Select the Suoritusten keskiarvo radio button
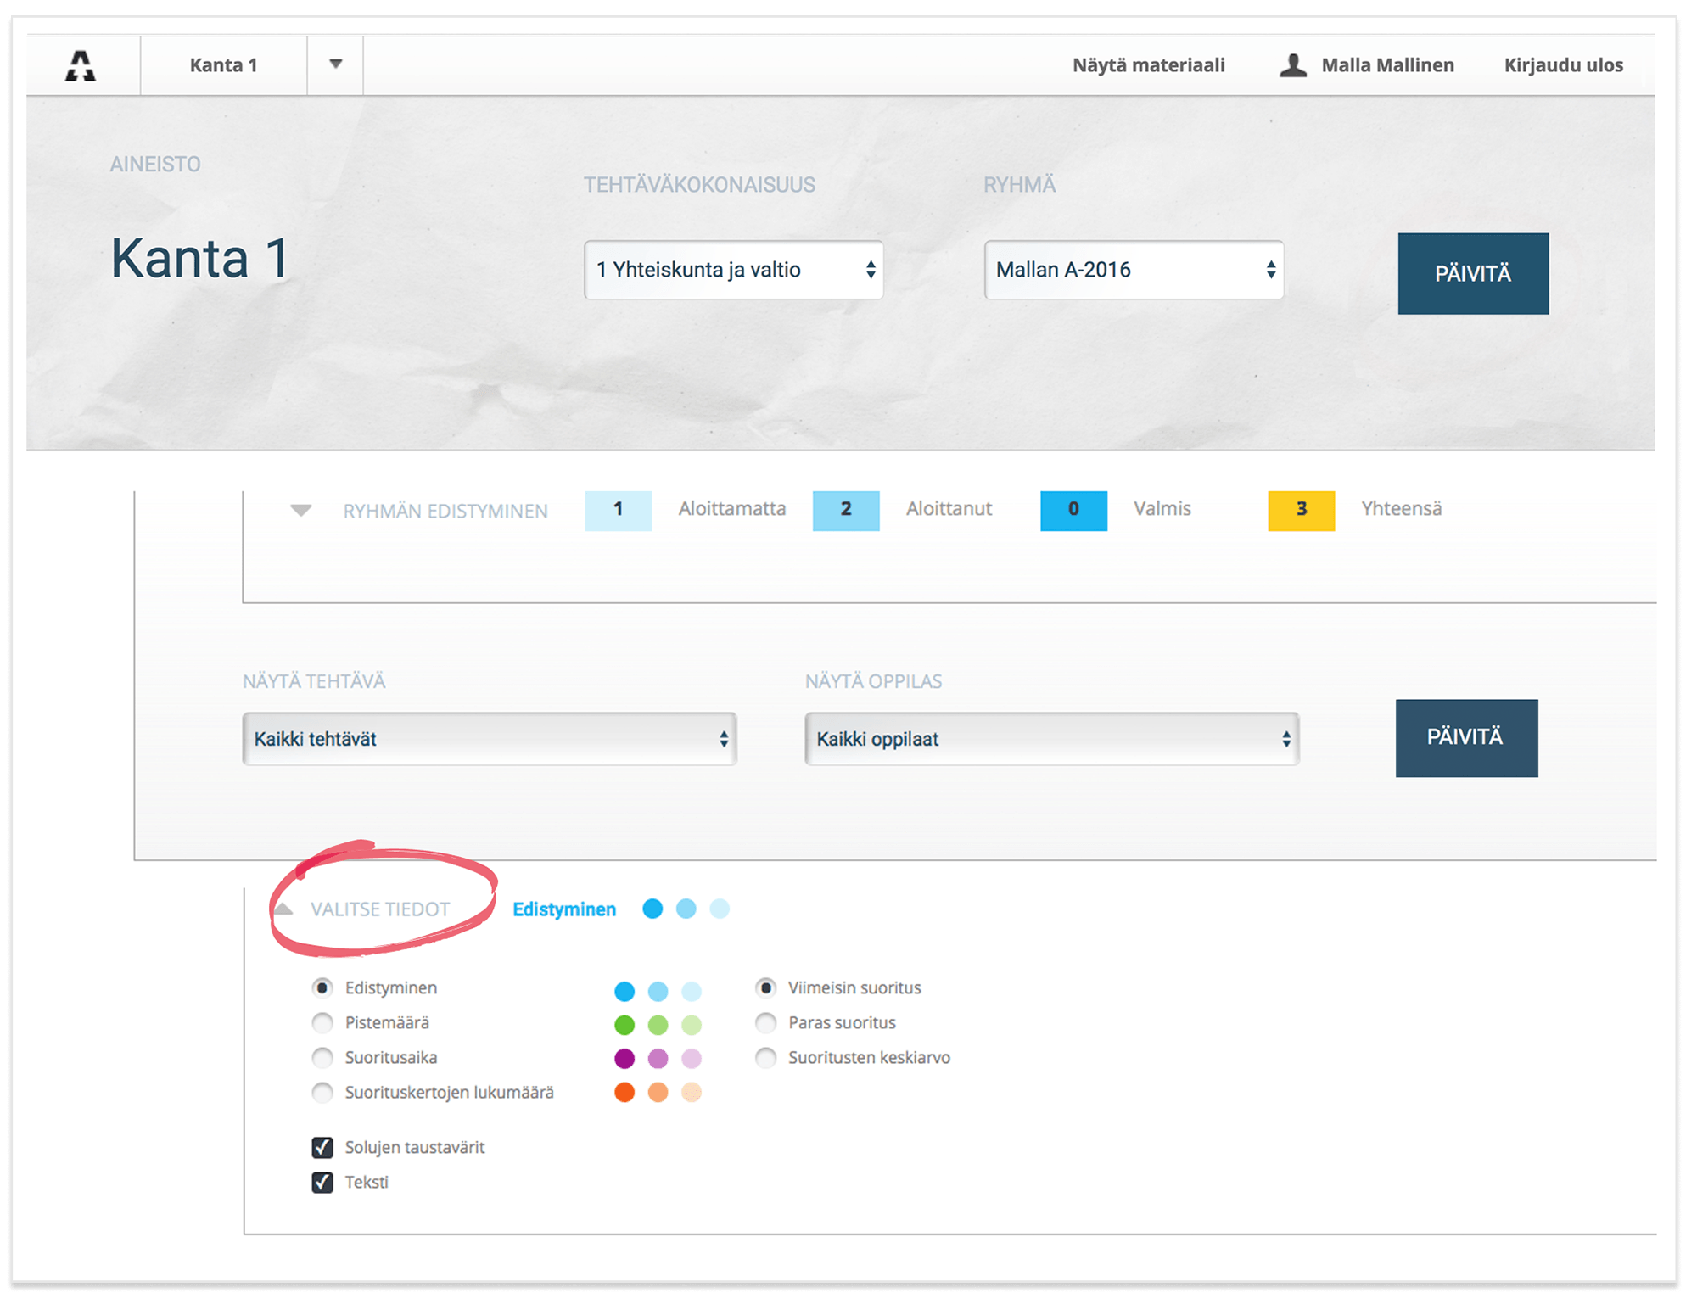Screen dimensions: 1697x1298 pos(765,1057)
